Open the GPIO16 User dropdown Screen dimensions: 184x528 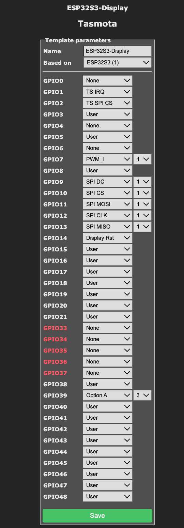point(108,261)
